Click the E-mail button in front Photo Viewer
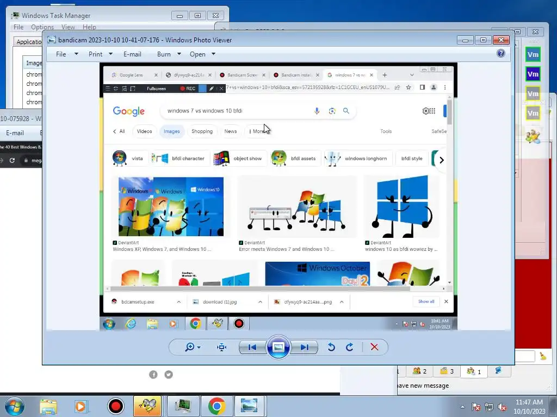Image resolution: width=557 pixels, height=417 pixels. tap(132, 54)
